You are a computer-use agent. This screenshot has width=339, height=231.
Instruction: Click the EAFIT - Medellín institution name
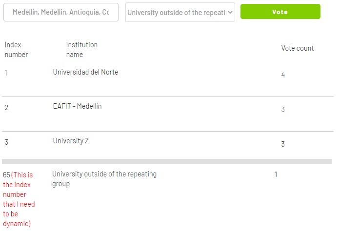tap(77, 106)
